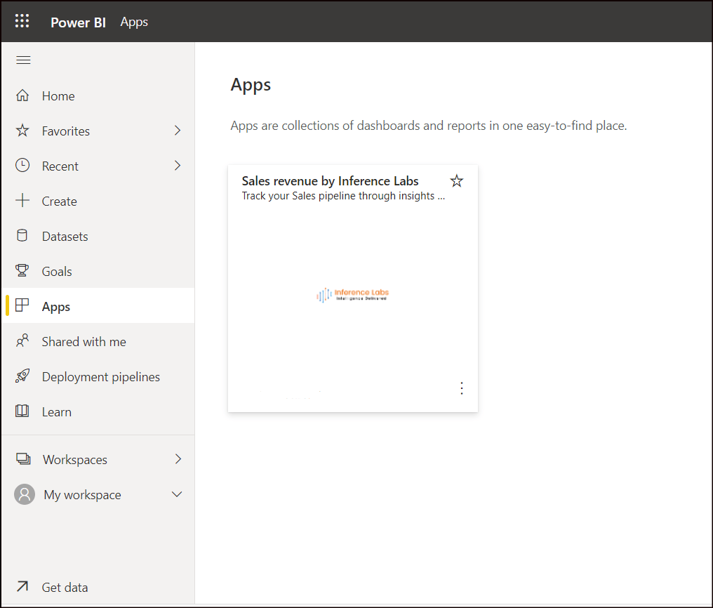Select Apps label in navigation pane

[56, 307]
